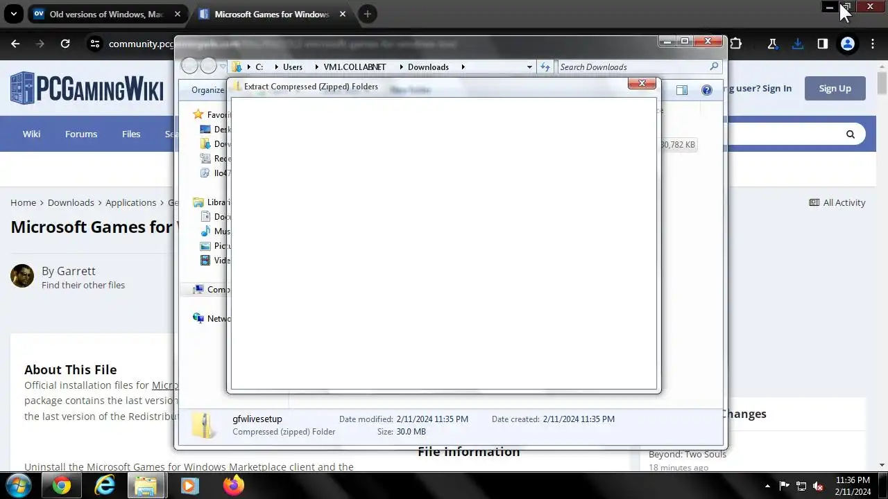Click muted volume tray icon
The image size is (888, 499).
817,486
